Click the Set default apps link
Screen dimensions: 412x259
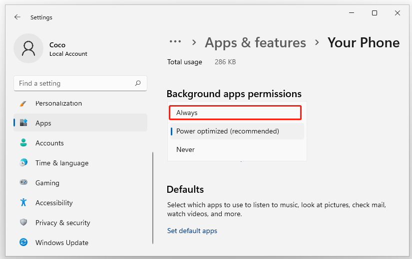pos(192,231)
